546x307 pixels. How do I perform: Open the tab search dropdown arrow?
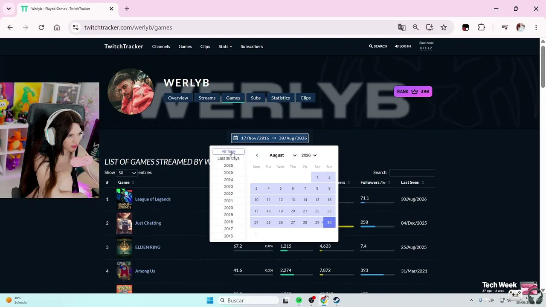[x=9, y=9]
